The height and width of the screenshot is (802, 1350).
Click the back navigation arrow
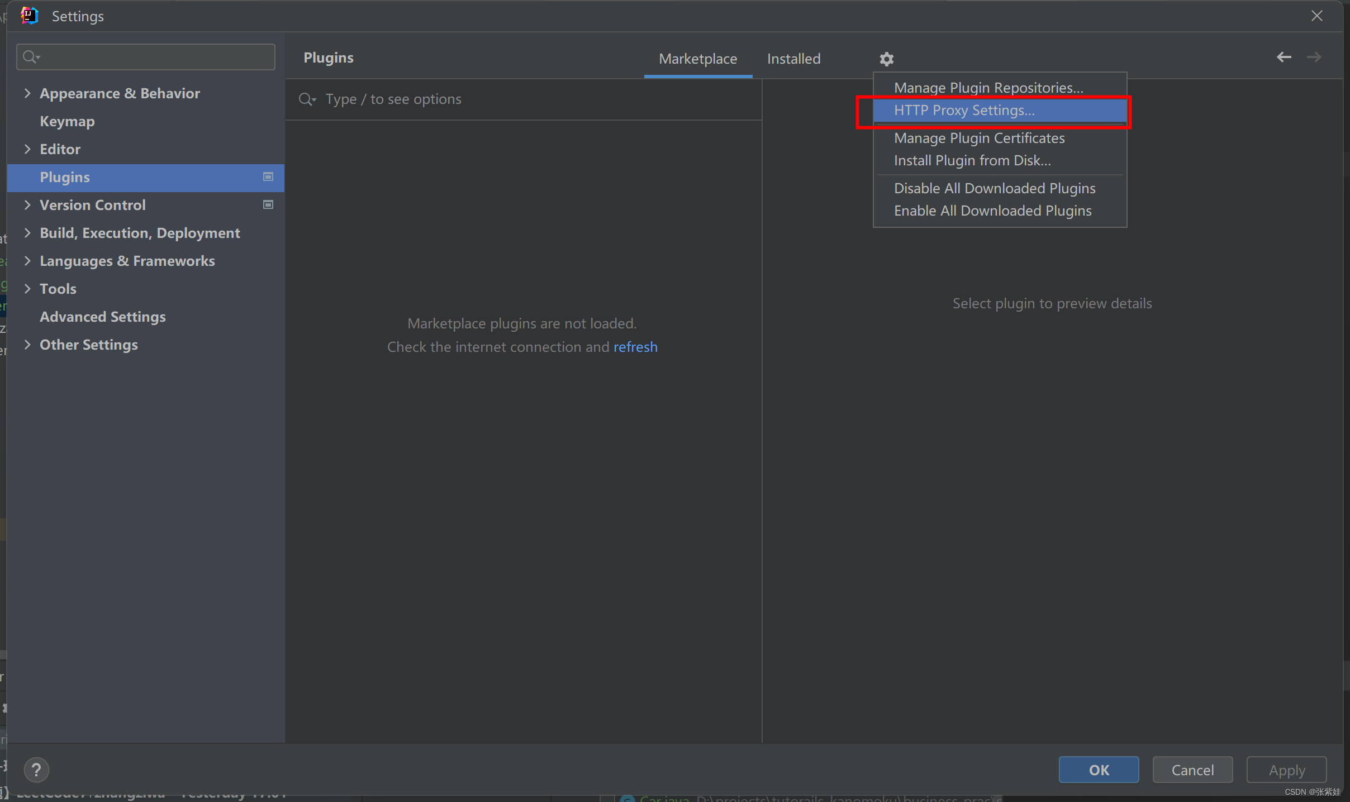tap(1284, 57)
